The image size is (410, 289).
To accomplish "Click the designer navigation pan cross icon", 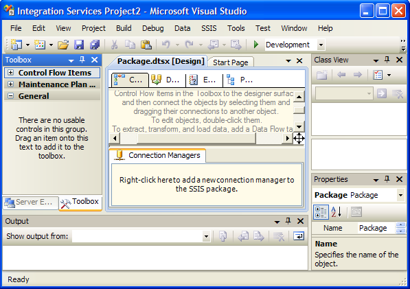I will [299, 138].
